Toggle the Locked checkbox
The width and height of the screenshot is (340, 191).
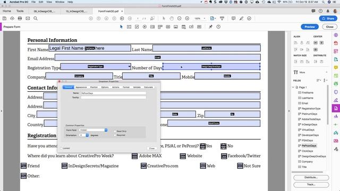click(62, 149)
